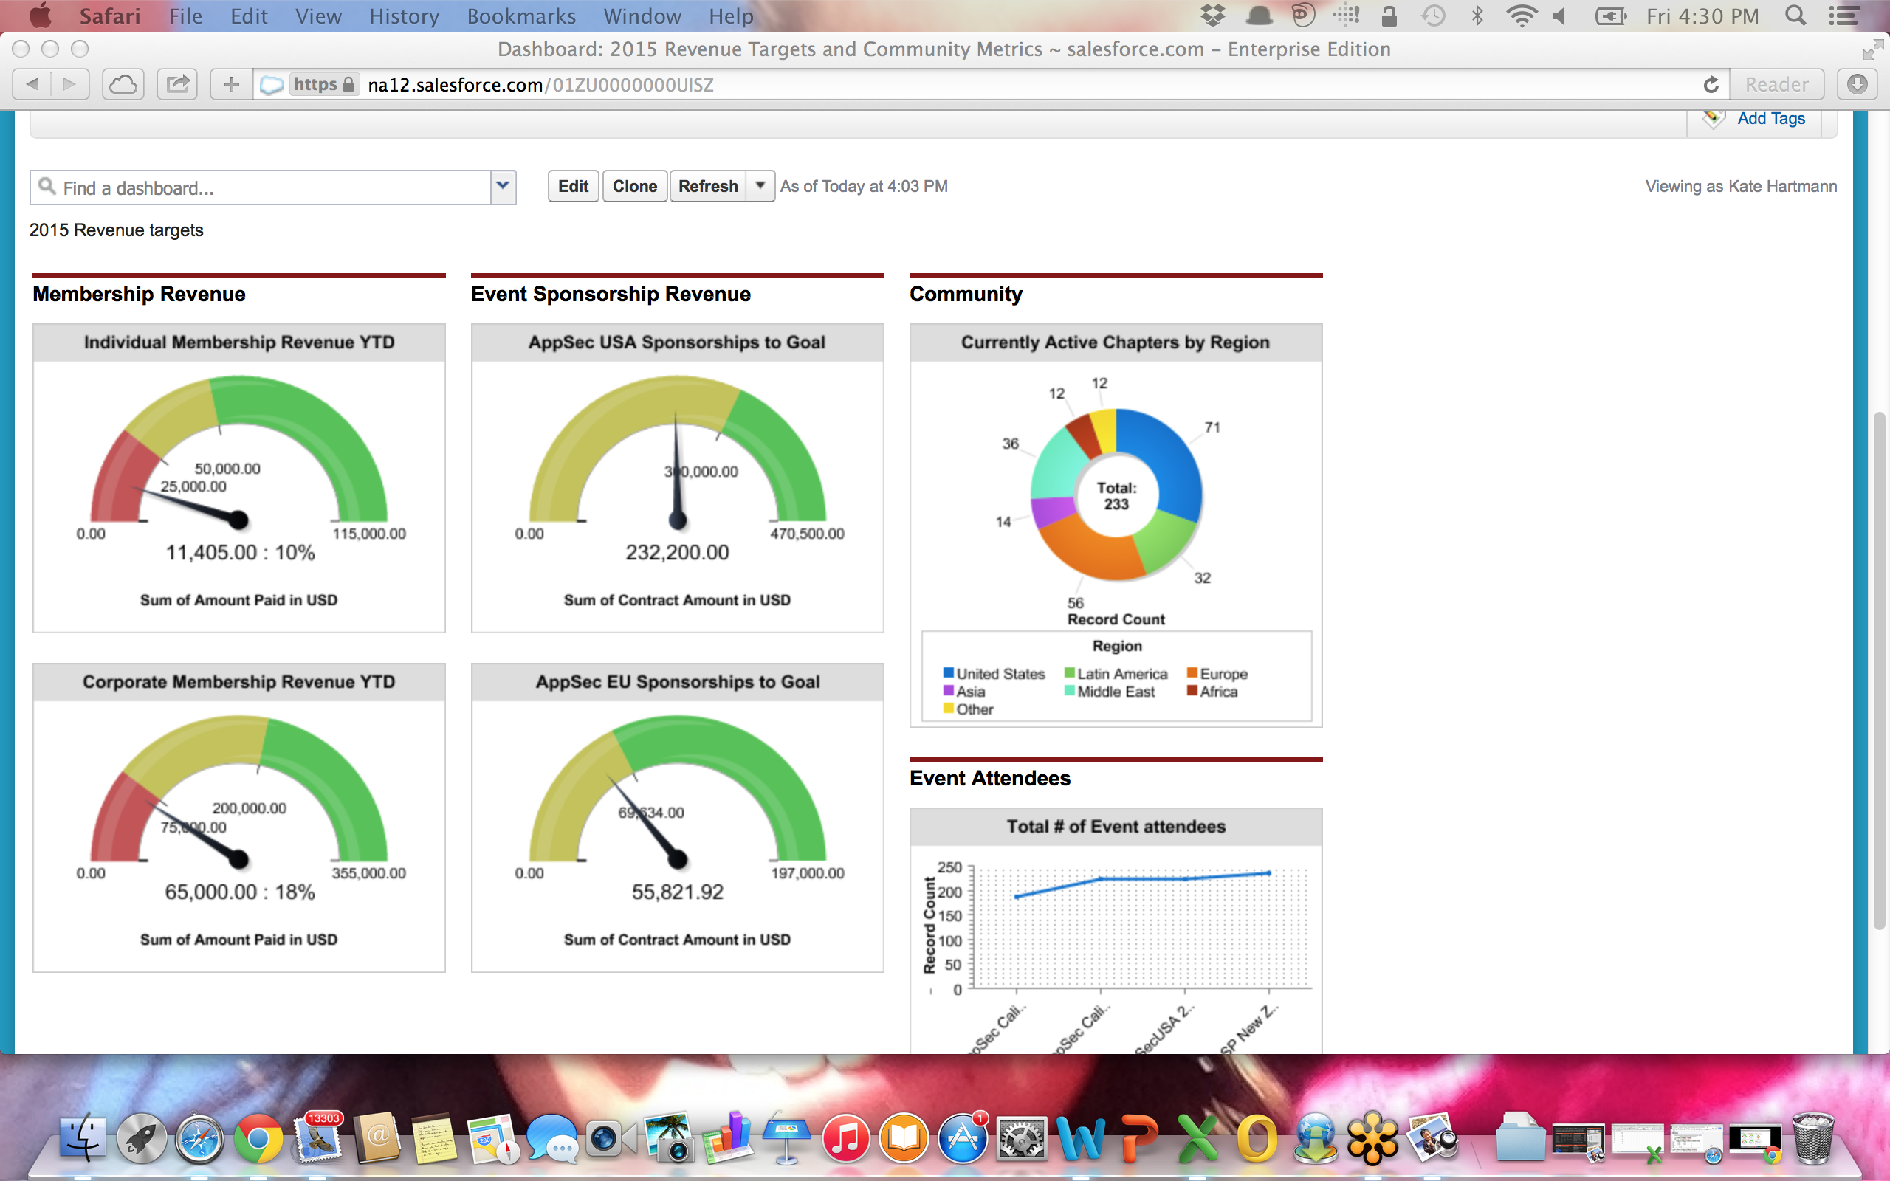This screenshot has height=1181, width=1890.
Task: Open the Refresh button dropdown arrow
Action: click(759, 187)
